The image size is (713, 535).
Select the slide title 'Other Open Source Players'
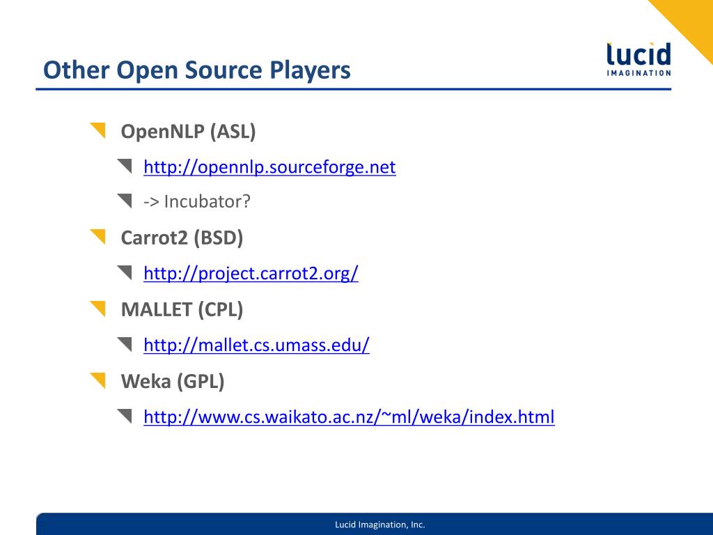[197, 70]
